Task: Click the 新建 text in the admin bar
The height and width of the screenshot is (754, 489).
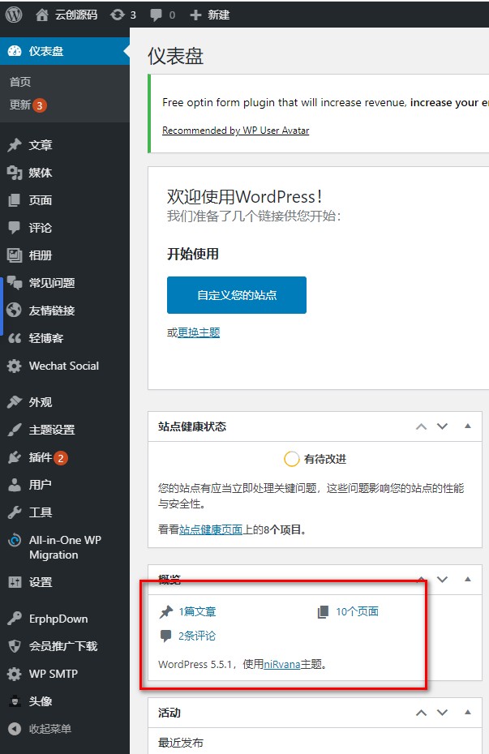Action: coord(218,15)
